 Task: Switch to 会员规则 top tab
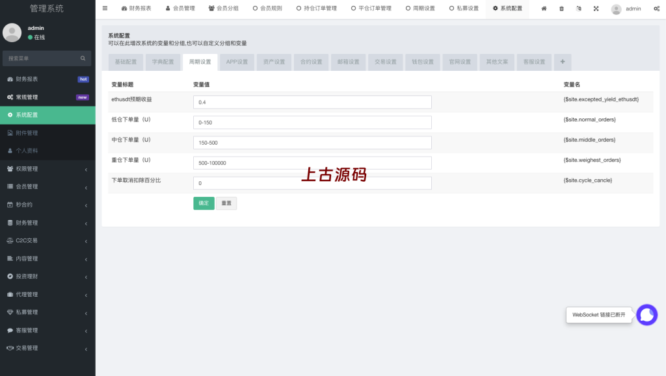[x=267, y=8]
